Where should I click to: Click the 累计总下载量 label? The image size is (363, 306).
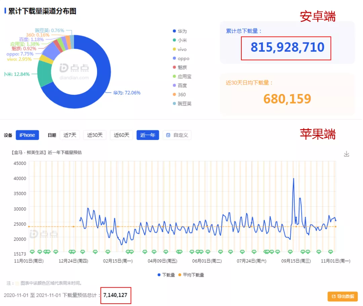[244, 31]
